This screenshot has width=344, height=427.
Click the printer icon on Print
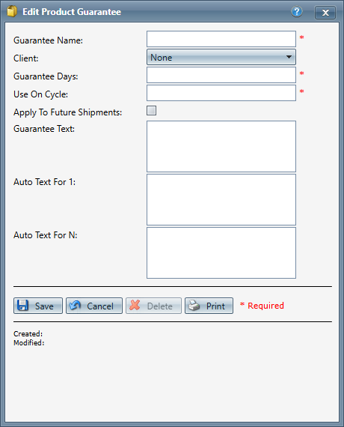pyautogui.click(x=194, y=306)
